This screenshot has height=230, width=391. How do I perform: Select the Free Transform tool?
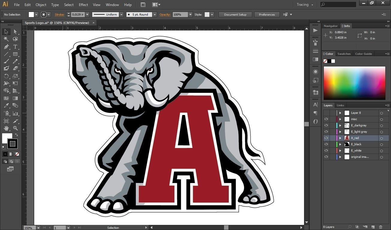[15, 83]
